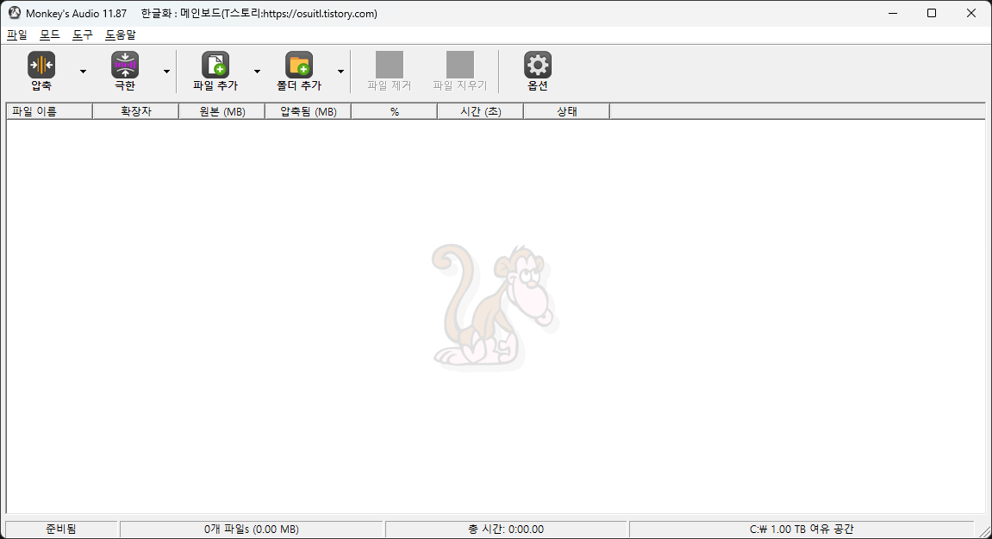Sort by 원본 (MB) column header
This screenshot has height=539, width=992.
222,111
